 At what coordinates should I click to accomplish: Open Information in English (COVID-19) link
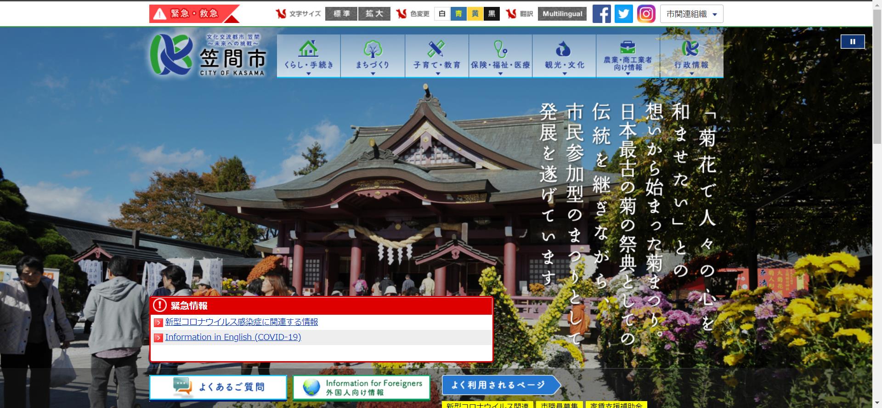coord(233,337)
